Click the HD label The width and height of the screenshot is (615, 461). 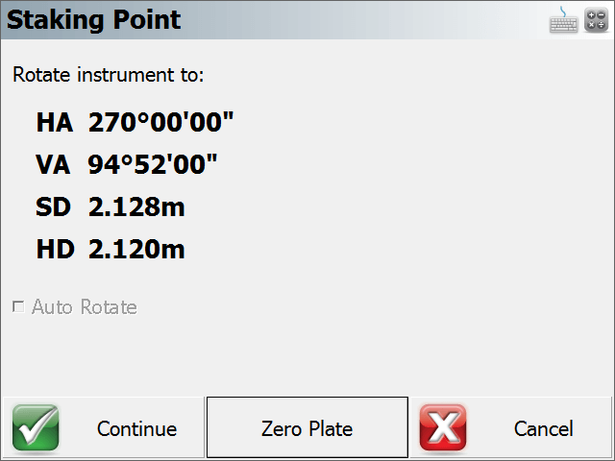[56, 250]
